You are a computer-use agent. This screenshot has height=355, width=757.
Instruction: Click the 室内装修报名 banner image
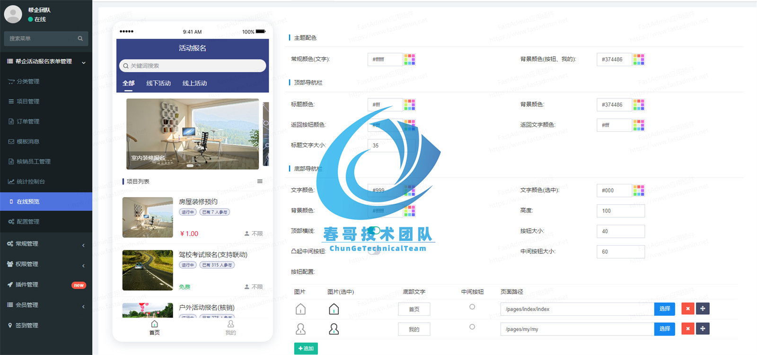click(193, 134)
